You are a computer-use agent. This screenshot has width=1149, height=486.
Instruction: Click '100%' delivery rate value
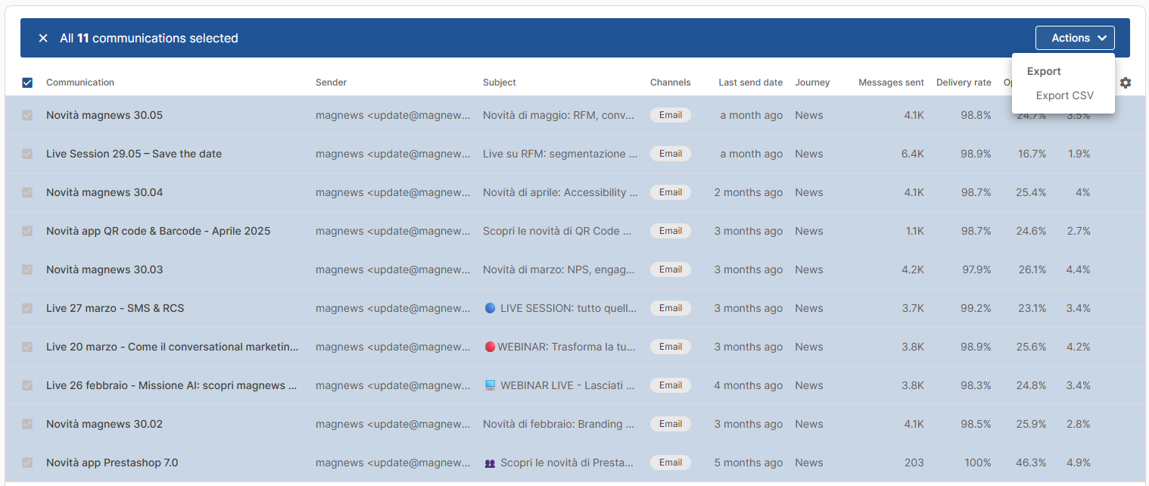[978, 463]
